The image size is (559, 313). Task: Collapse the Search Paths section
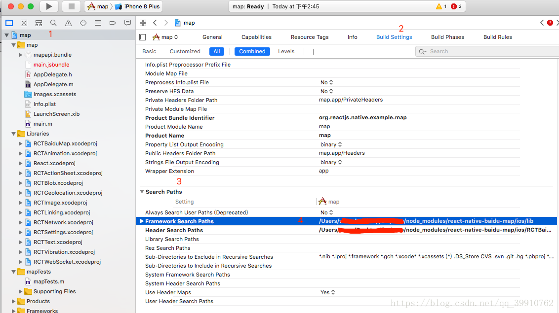[x=142, y=192]
